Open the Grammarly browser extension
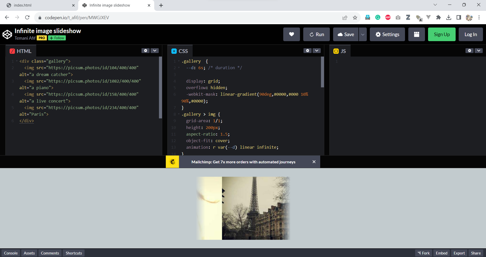Screen dimensions: 486x257 378,17
